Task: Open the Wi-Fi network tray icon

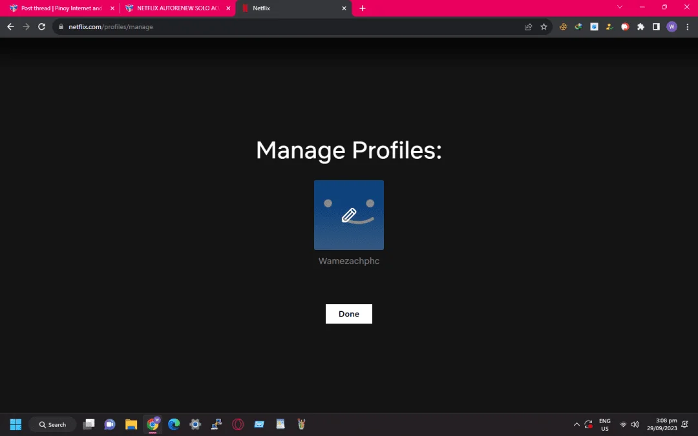Action: coord(623,424)
